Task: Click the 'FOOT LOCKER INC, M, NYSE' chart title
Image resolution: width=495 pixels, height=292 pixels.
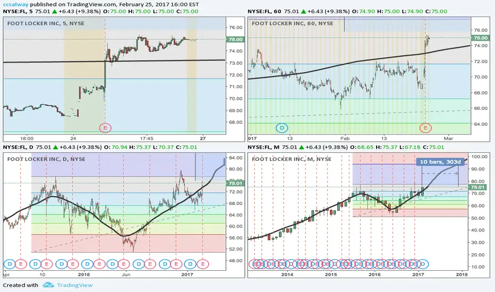Action: tap(292, 159)
